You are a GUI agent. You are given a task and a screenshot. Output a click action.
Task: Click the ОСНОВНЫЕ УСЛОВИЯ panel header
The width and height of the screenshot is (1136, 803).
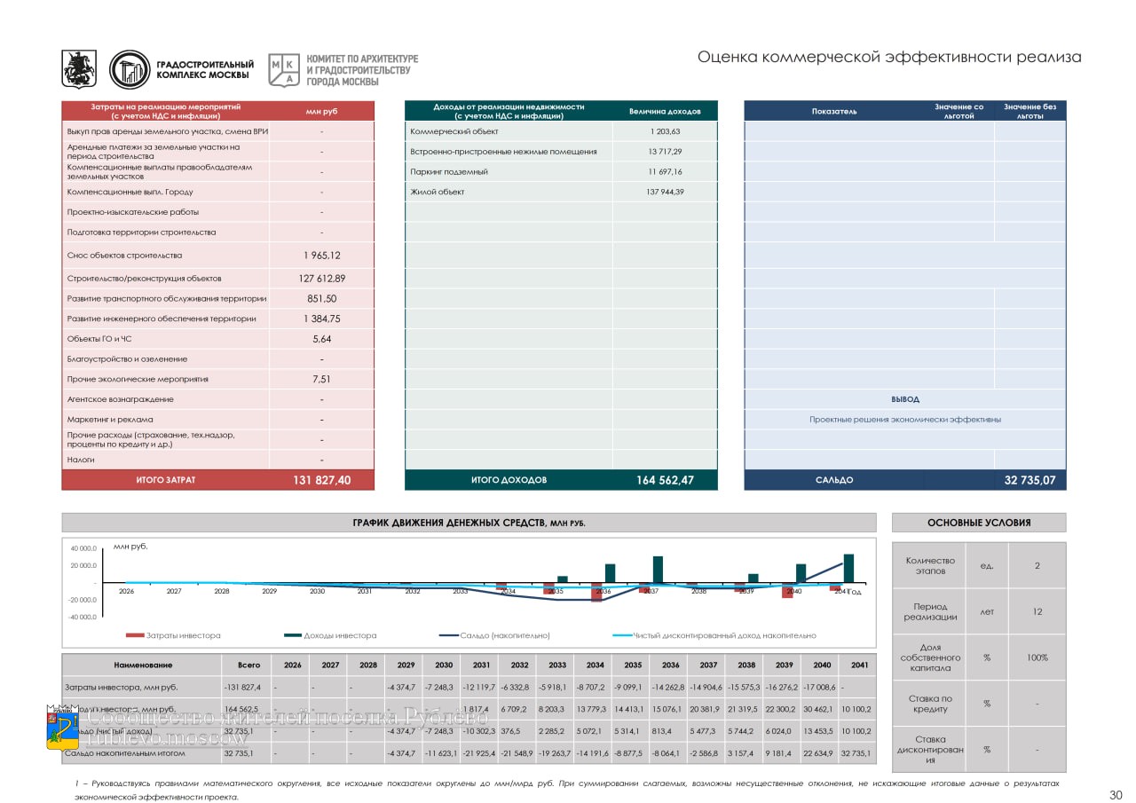pos(978,523)
